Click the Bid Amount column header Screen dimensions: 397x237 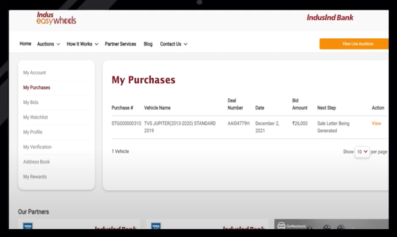point(300,104)
